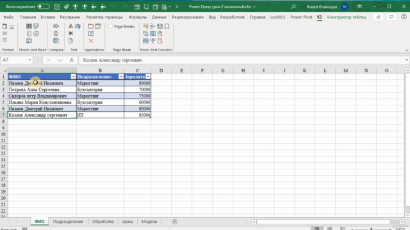410x230 pixels.
Task: Switch to the Разметка страницы tab
Action: pos(104,17)
